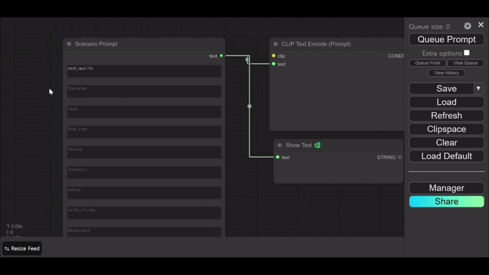Open settings gear in queue panel

point(467,26)
